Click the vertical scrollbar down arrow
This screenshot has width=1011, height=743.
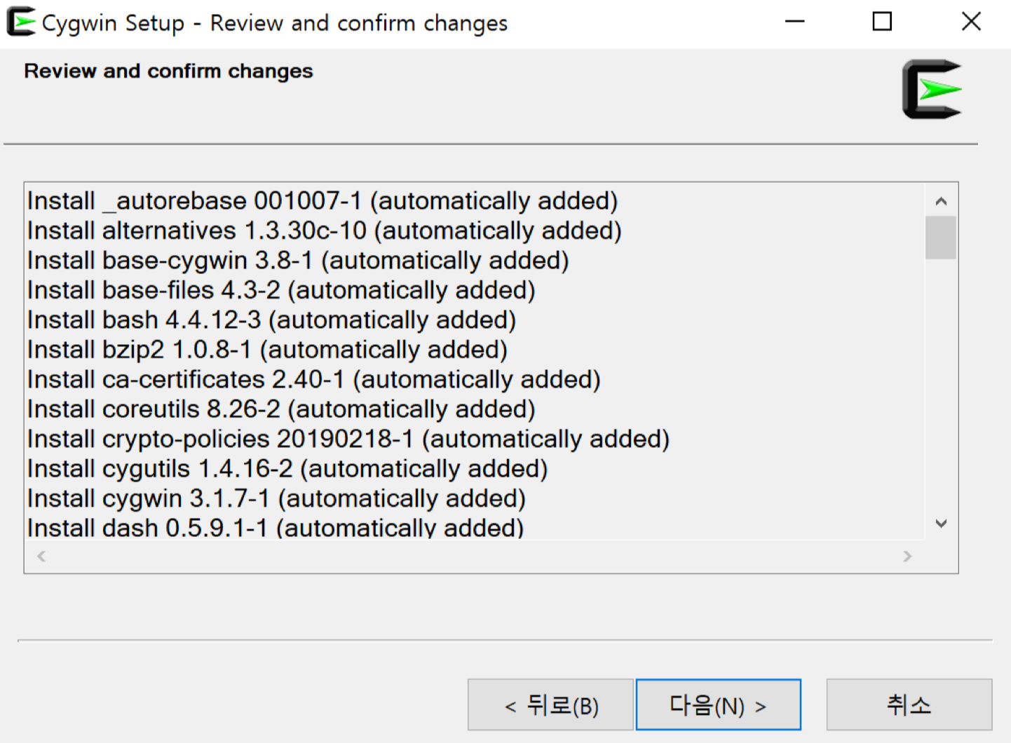point(941,524)
